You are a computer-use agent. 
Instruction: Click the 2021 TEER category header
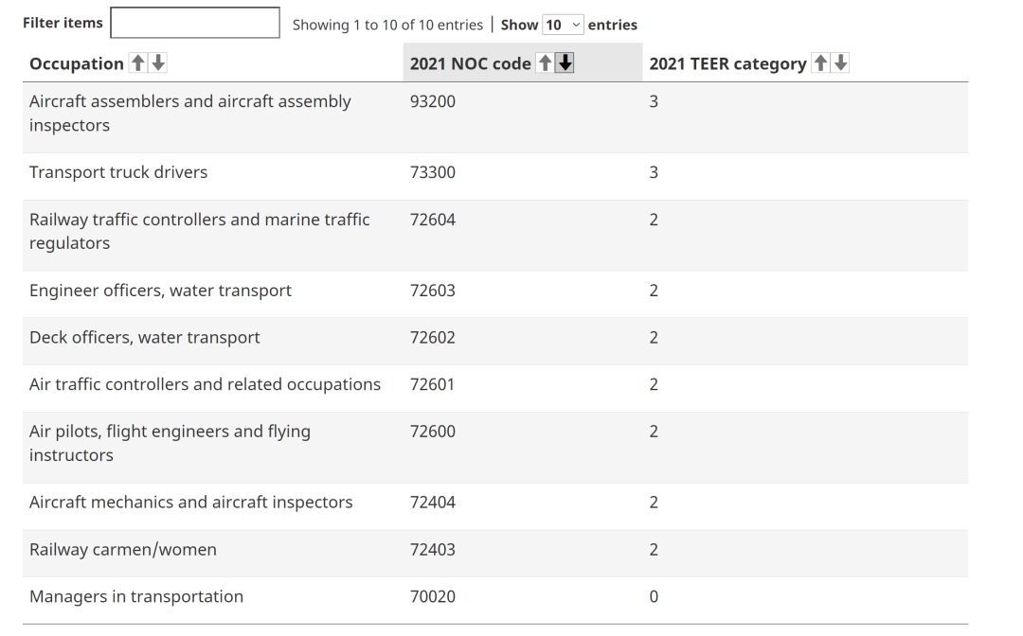tap(727, 64)
